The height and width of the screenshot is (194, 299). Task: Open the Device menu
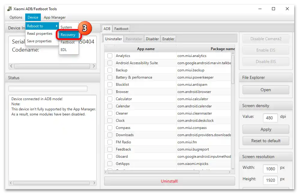pyautogui.click(x=33, y=17)
